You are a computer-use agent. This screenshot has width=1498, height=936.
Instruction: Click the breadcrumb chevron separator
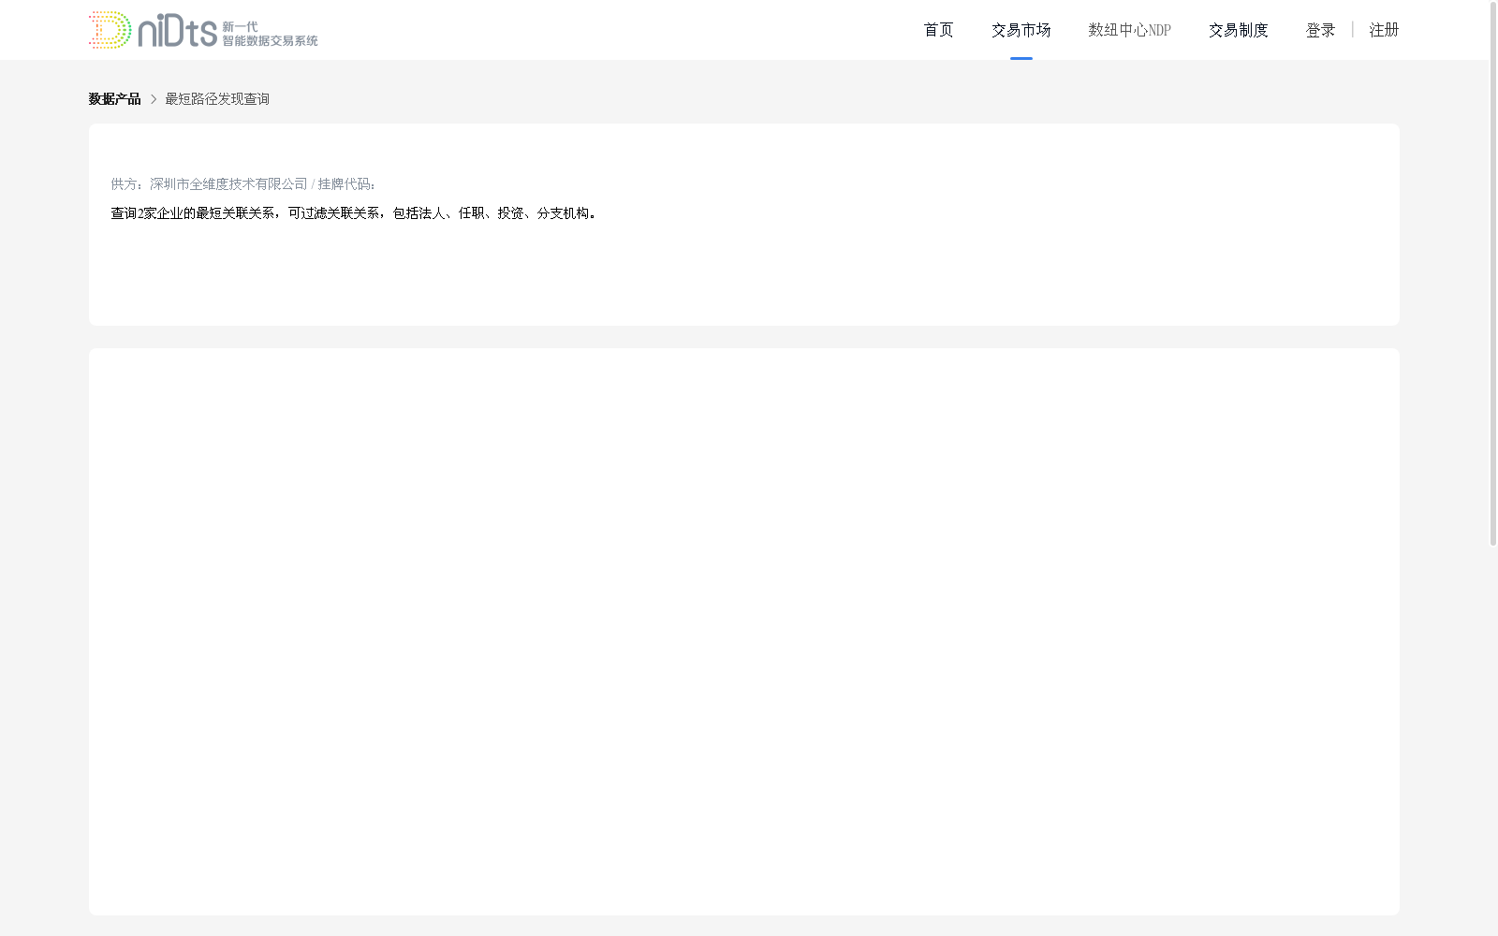[154, 99]
